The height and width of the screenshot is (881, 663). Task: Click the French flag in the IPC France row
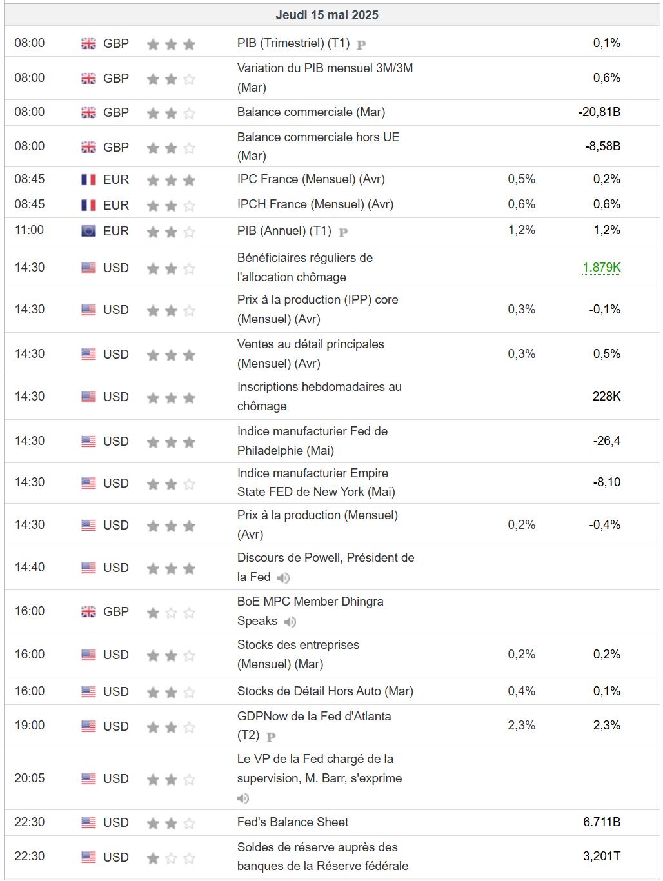(x=88, y=180)
